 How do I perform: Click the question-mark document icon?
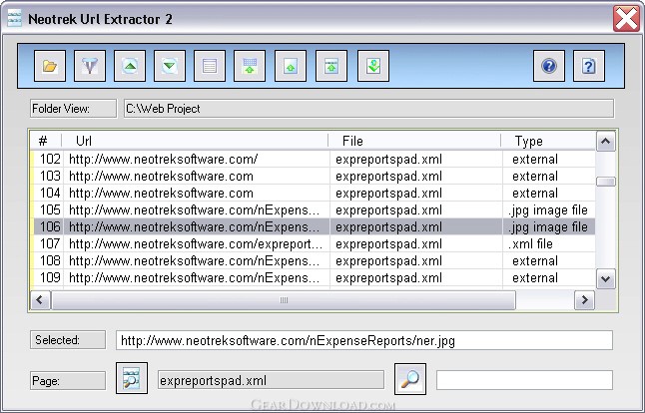[589, 66]
